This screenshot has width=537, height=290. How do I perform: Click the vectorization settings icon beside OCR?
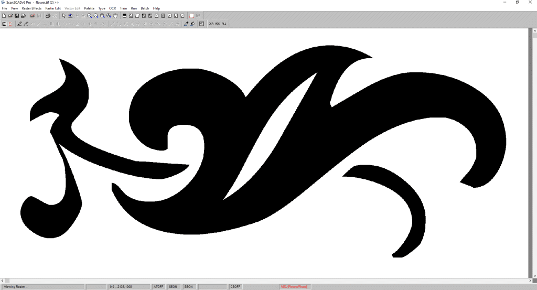[x=202, y=24]
